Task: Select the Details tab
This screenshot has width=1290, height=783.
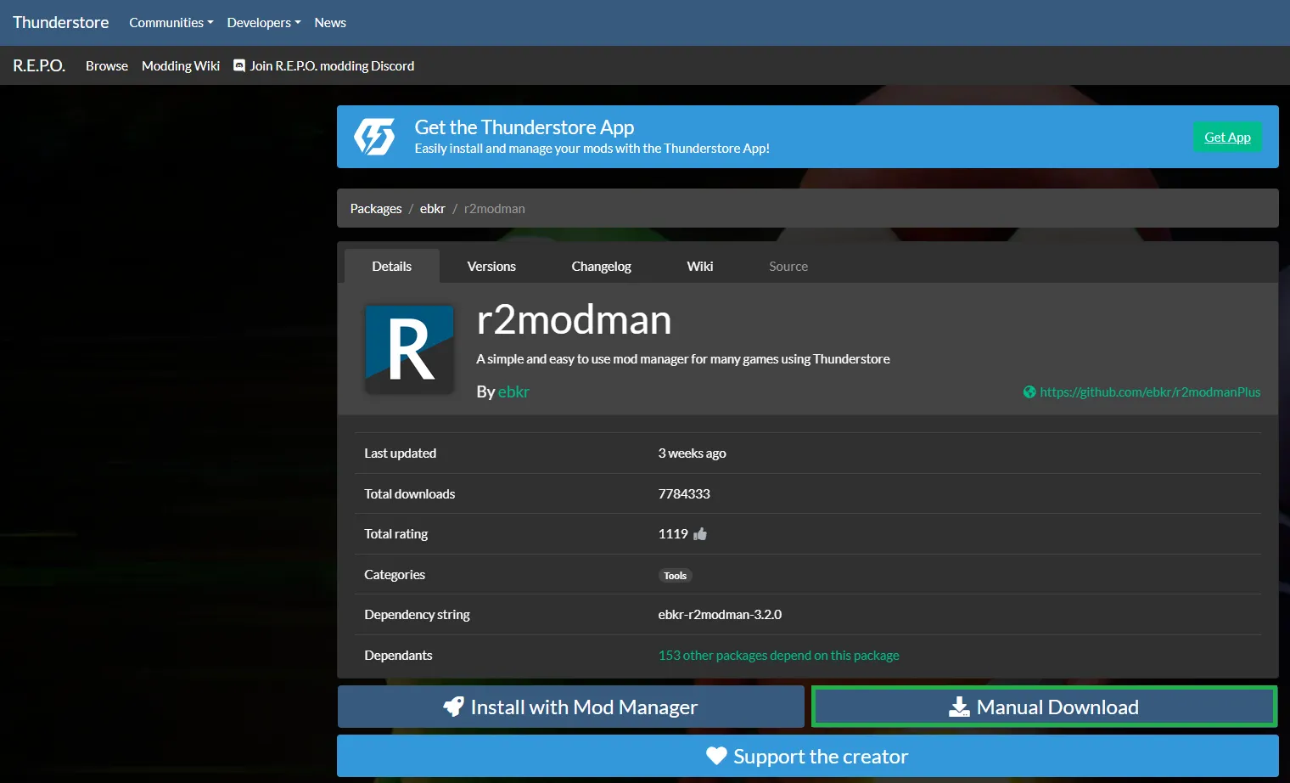Action: point(392,266)
